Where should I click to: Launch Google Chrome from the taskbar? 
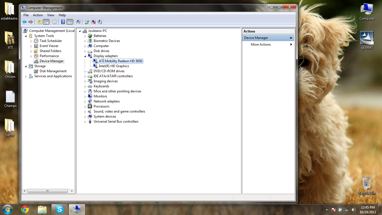coord(25,209)
